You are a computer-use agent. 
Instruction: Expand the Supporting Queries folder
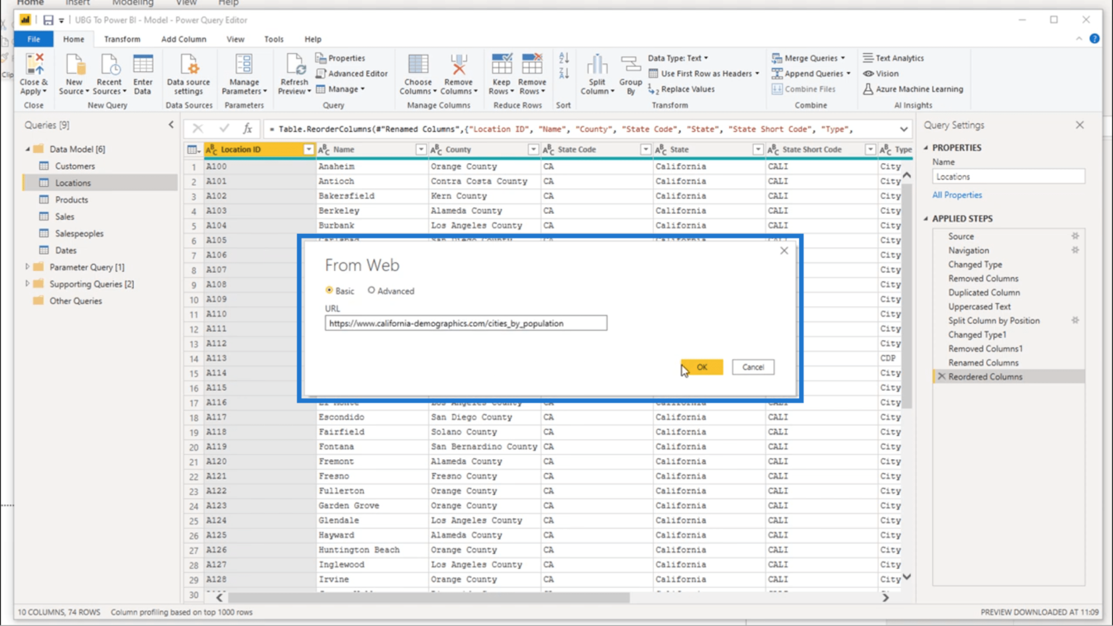click(27, 284)
